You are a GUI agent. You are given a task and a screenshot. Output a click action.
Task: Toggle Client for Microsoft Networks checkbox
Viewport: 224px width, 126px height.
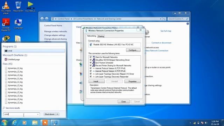point(91,57)
